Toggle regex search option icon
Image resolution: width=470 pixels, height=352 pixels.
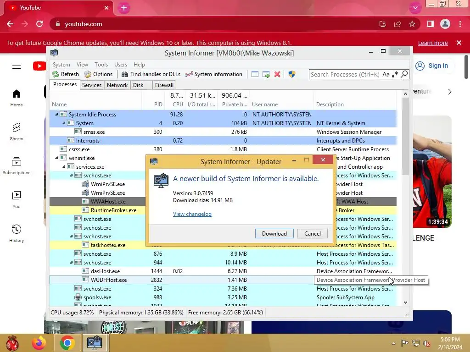pyautogui.click(x=395, y=74)
